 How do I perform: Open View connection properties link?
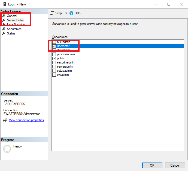tap(26, 120)
